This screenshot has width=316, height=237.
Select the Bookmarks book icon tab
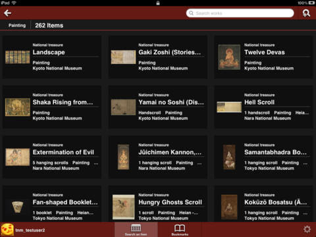tap(180, 230)
